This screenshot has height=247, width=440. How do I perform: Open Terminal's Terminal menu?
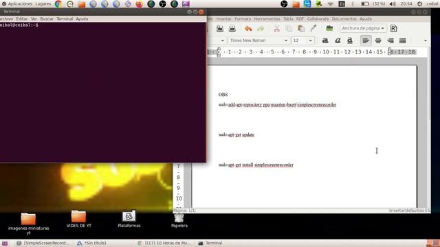click(65, 19)
